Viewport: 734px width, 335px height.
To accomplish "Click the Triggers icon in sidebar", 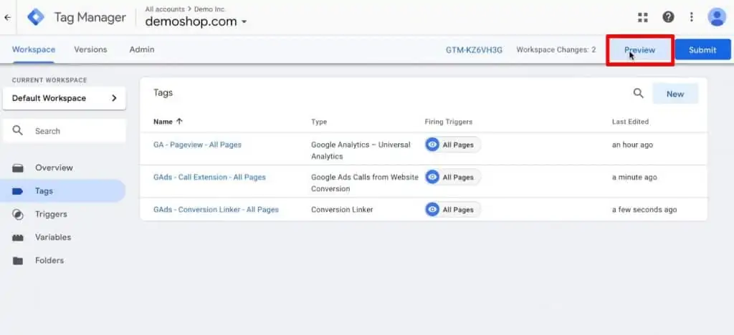I will [18, 215].
